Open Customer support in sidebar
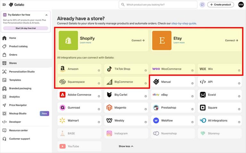The width and height of the screenshot is (246, 153). point(26,139)
